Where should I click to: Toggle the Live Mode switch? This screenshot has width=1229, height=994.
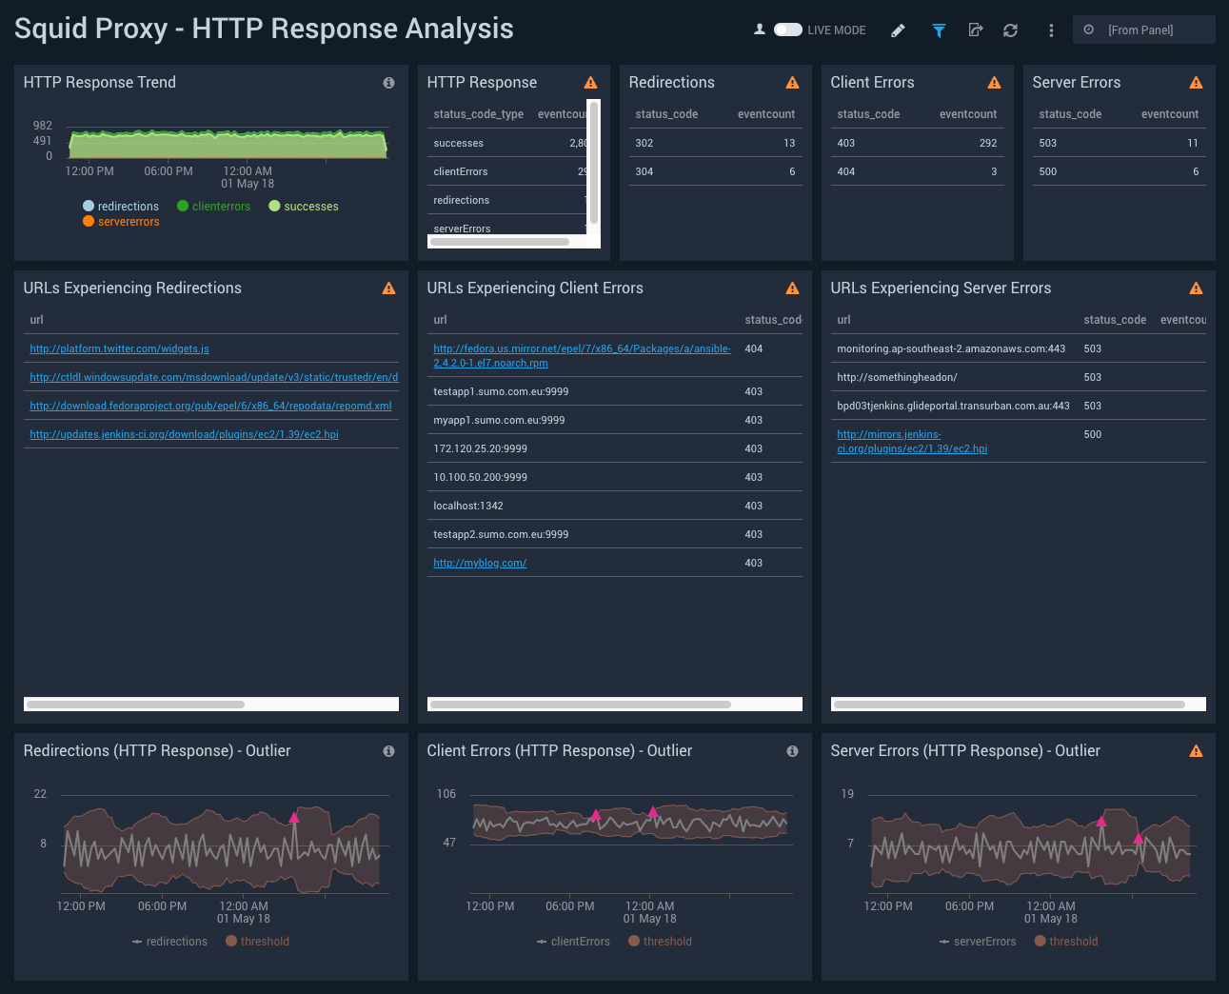[788, 30]
